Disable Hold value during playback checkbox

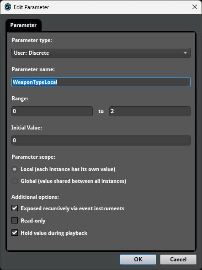click(15, 233)
